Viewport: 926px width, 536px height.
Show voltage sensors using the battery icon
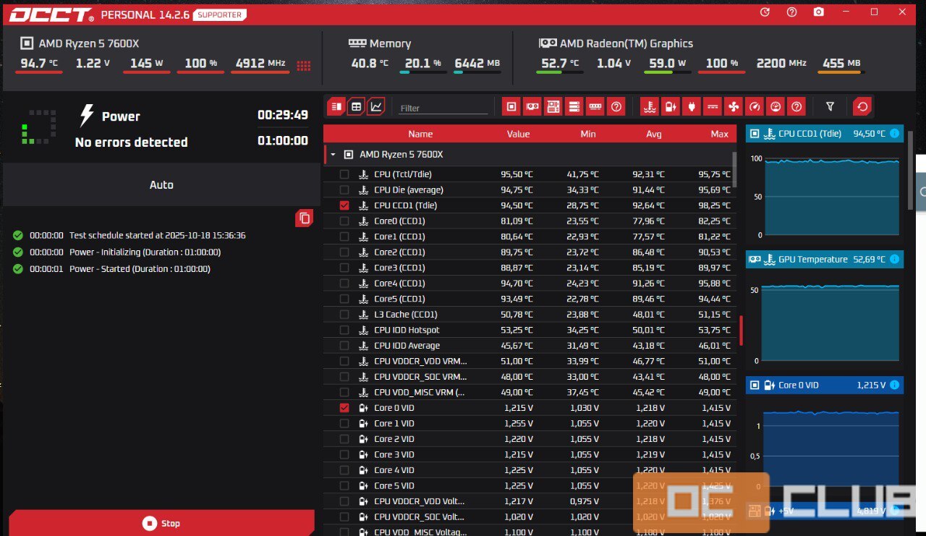point(670,106)
